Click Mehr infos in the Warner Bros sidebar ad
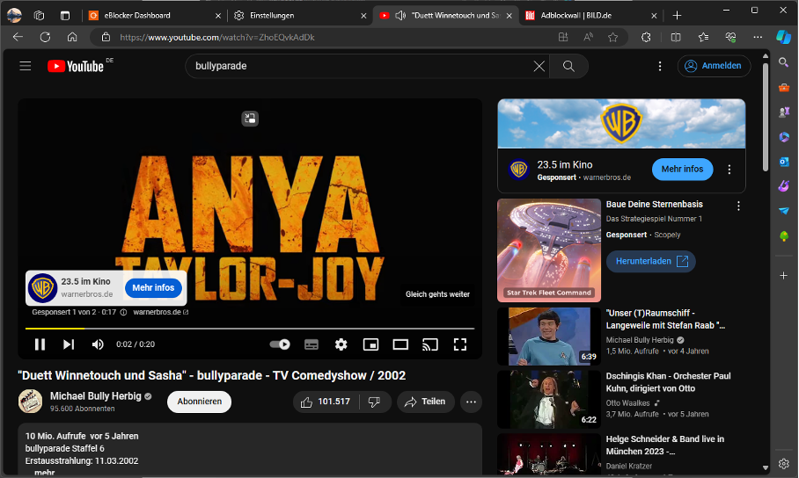Viewport: 799px width, 478px height. click(682, 169)
